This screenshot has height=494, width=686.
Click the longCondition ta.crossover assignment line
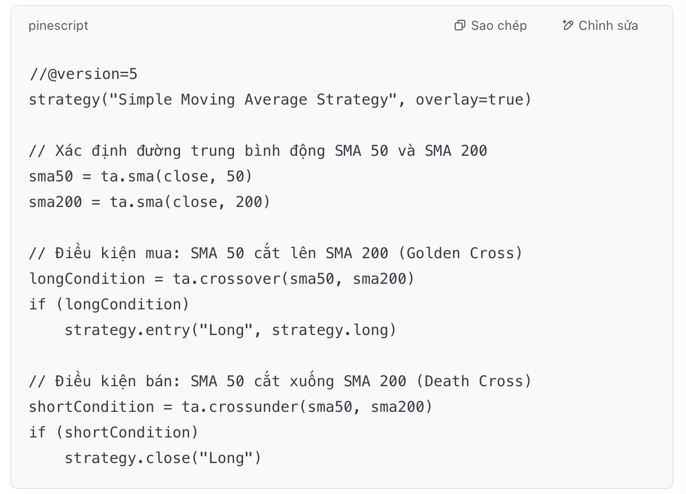pos(221,278)
